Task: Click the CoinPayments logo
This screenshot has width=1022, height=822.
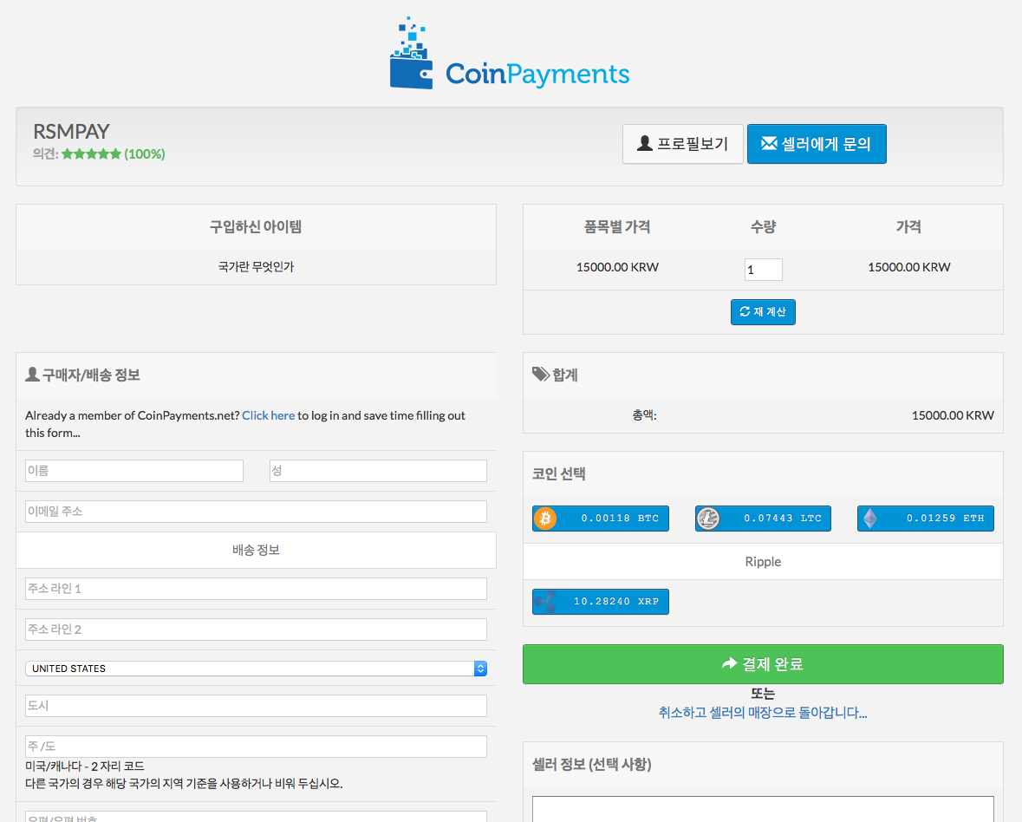Action: coord(510,53)
